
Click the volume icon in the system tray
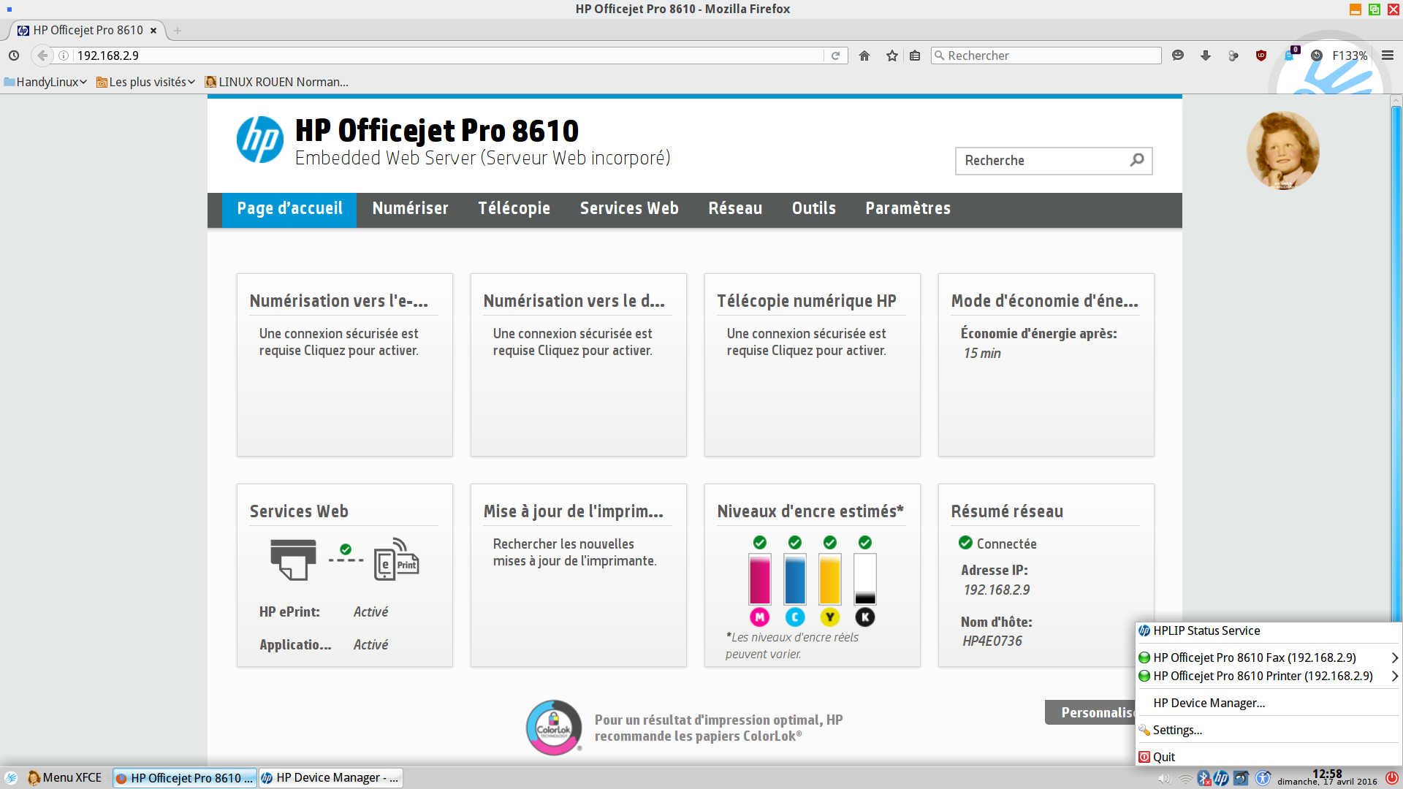pyautogui.click(x=1164, y=780)
